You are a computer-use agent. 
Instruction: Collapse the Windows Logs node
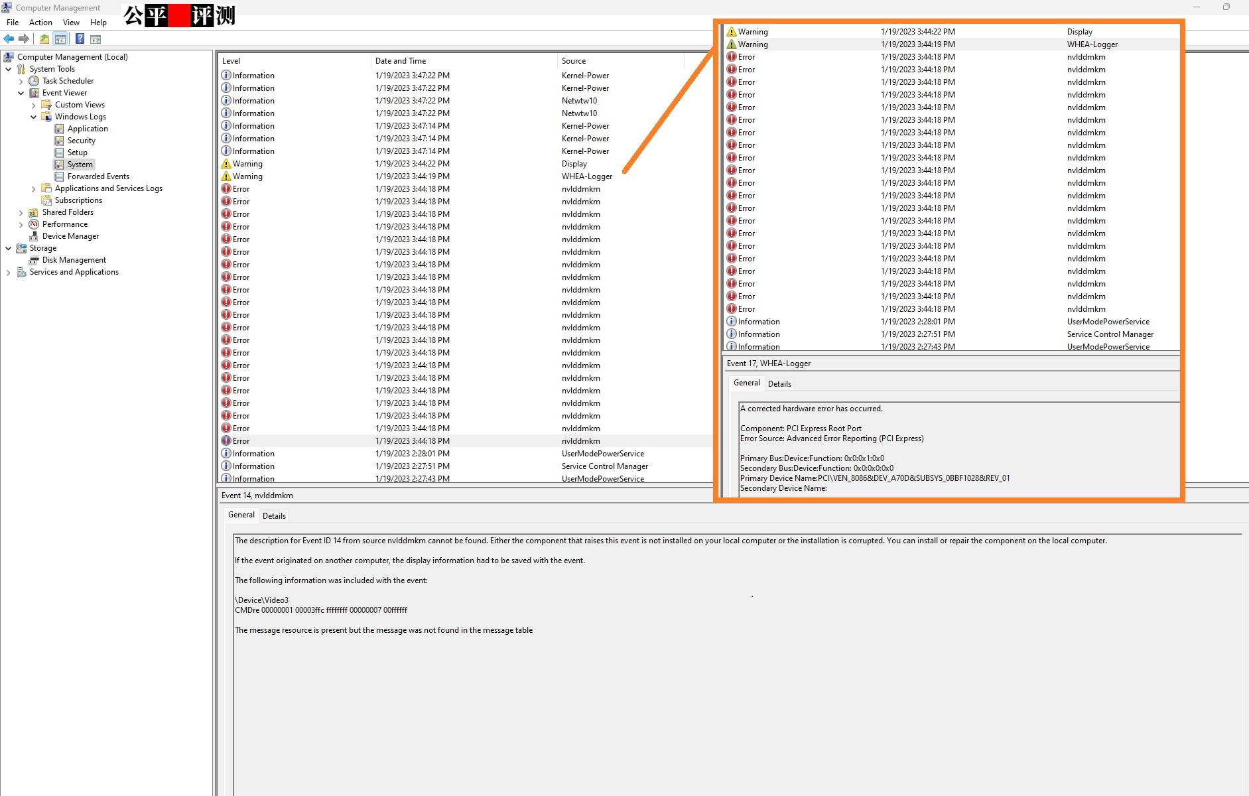[x=34, y=117]
